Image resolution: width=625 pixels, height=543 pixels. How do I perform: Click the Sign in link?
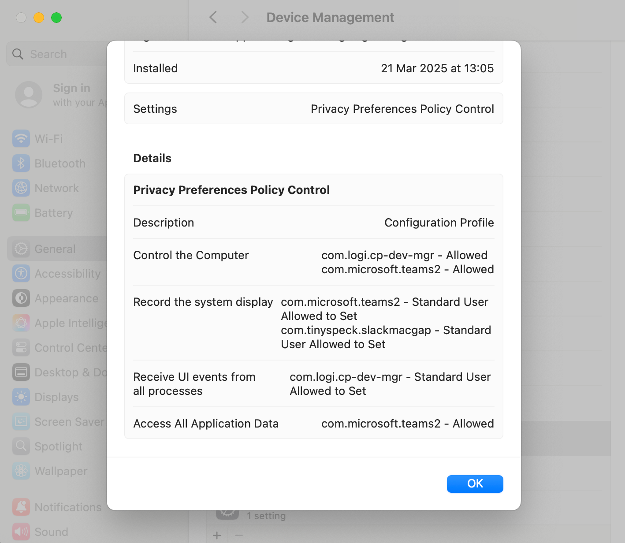point(71,88)
